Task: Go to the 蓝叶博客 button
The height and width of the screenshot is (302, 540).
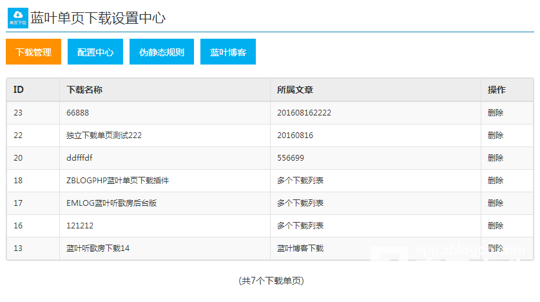Action: [x=228, y=52]
